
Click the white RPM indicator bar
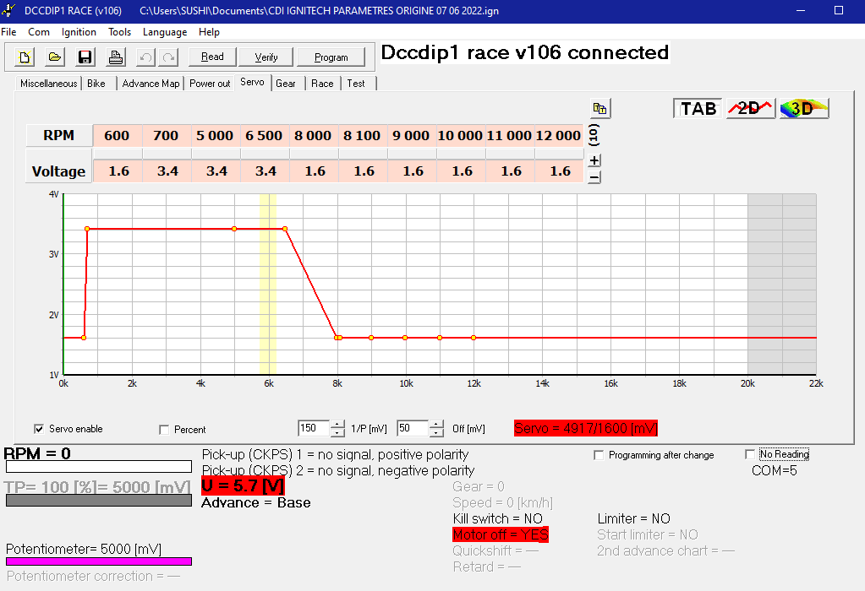pyautogui.click(x=99, y=467)
